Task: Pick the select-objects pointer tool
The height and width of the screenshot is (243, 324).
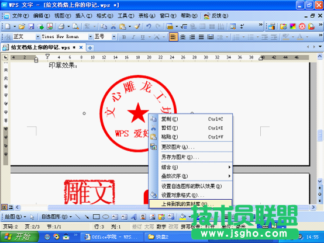Action: tap(32, 217)
